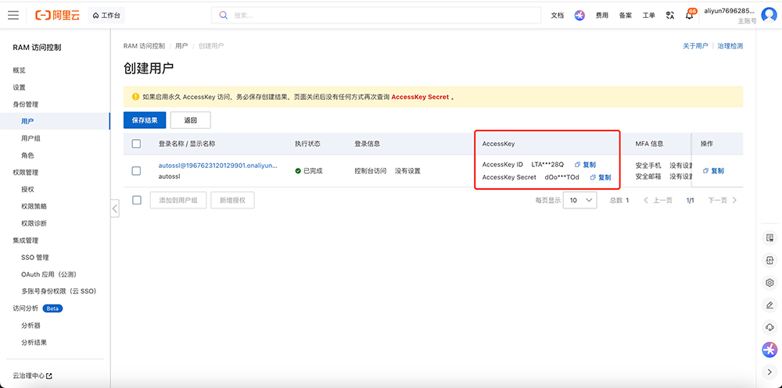Image resolution: width=782 pixels, height=388 pixels.
Task: Click the language switch icon in the header
Action: (x=669, y=15)
